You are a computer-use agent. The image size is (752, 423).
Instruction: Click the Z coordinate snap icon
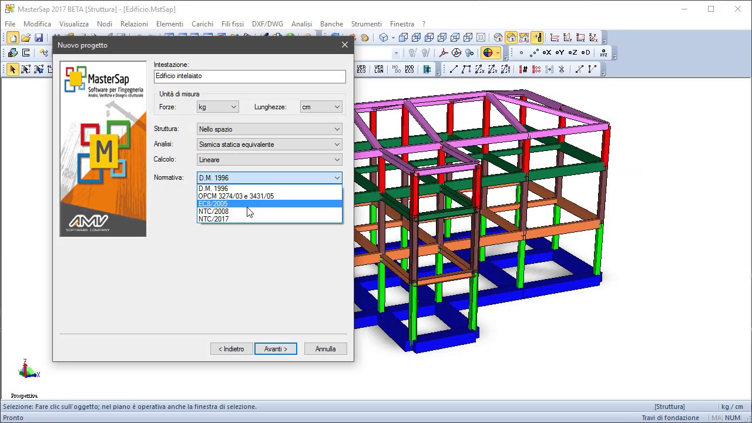pyautogui.click(x=573, y=53)
